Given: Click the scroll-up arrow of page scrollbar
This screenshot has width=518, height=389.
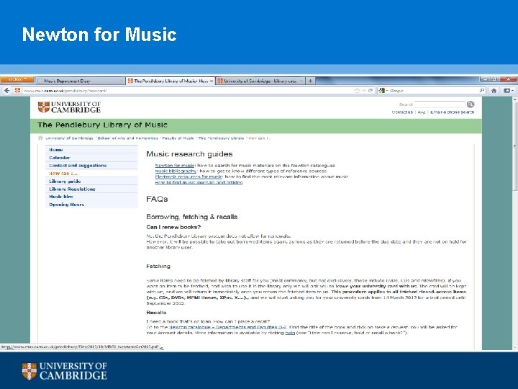Looking at the screenshot, I should (x=514, y=99).
